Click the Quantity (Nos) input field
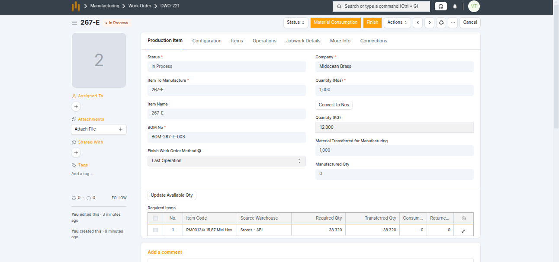This screenshot has width=559, height=262. 394,90
